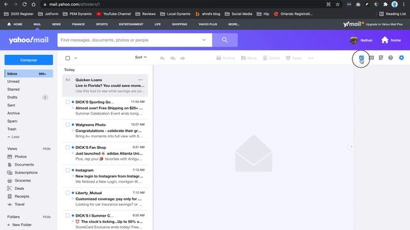This screenshot has width=410, height=230.
Task: Click the Delete toolbar button
Action: point(271,58)
